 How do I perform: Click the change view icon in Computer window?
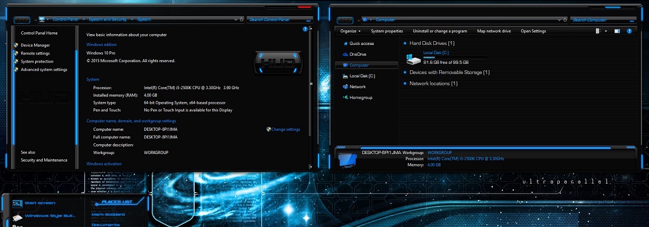click(599, 31)
